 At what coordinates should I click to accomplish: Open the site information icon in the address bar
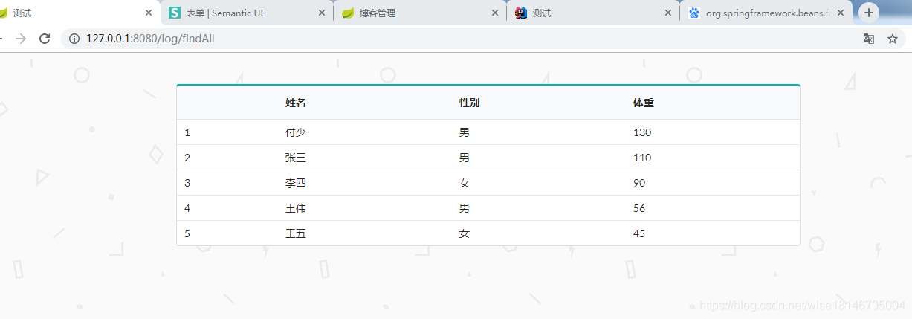click(74, 39)
